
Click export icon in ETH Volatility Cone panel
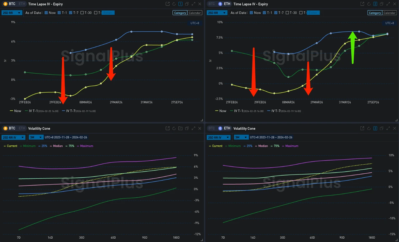click(362, 128)
